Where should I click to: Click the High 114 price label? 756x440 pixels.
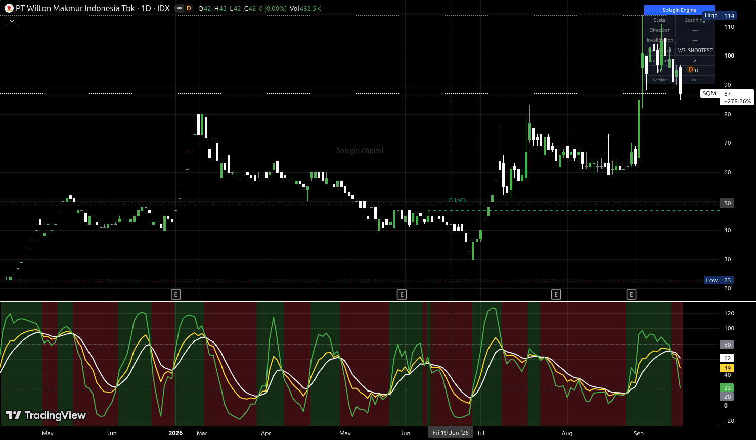720,16
